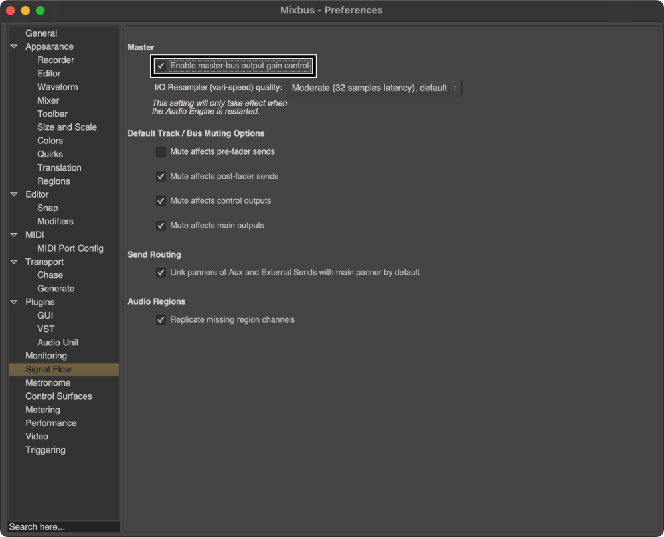This screenshot has width=664, height=537.
Task: Select the Metronome preferences page
Action: pyautogui.click(x=47, y=382)
